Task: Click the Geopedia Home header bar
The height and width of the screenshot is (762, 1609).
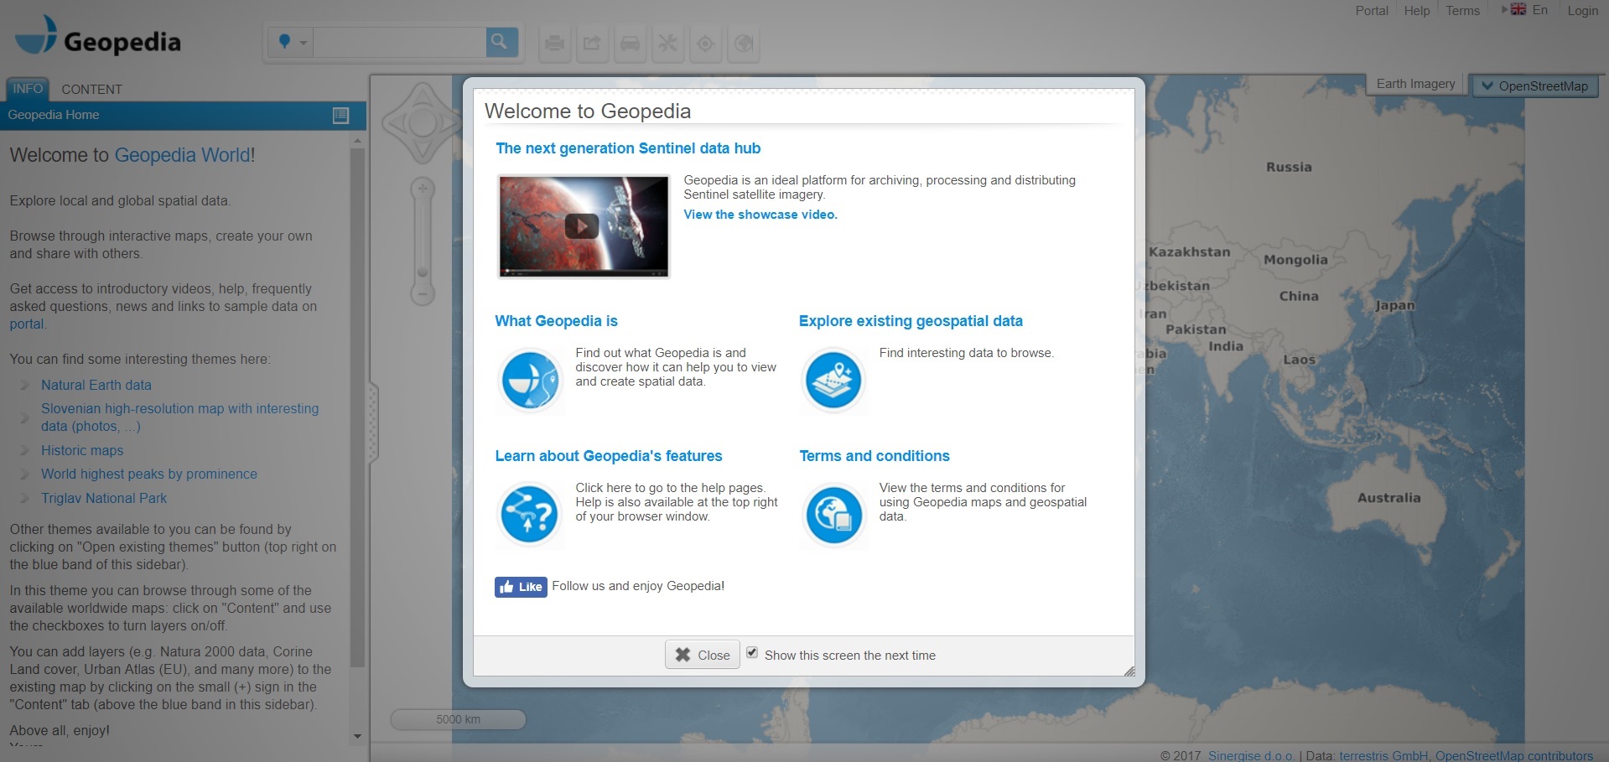Action: [x=183, y=116]
